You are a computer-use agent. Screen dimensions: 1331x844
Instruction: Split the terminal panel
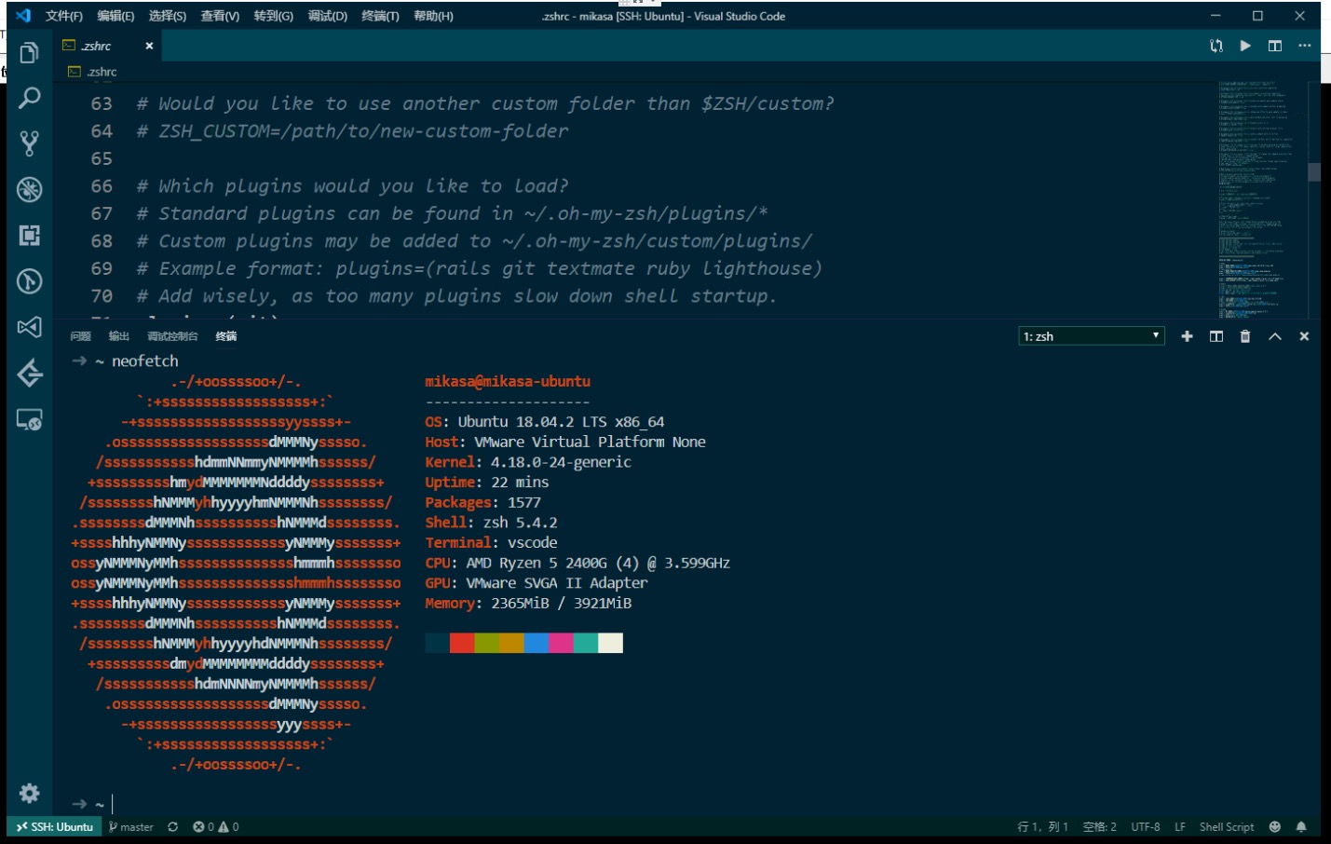point(1216,336)
